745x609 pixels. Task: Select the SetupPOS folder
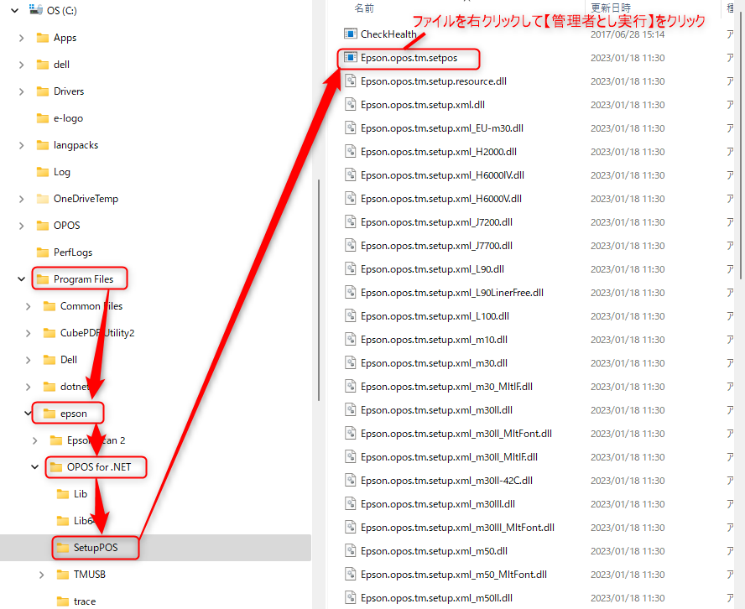tap(96, 547)
